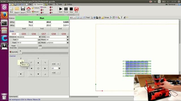181x101 pixels.
Task: Click the scan user button
Action: pos(43,7)
